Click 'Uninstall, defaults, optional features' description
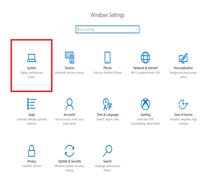Image resolution: width=210 pixels, height=186 pixels. click(31, 121)
